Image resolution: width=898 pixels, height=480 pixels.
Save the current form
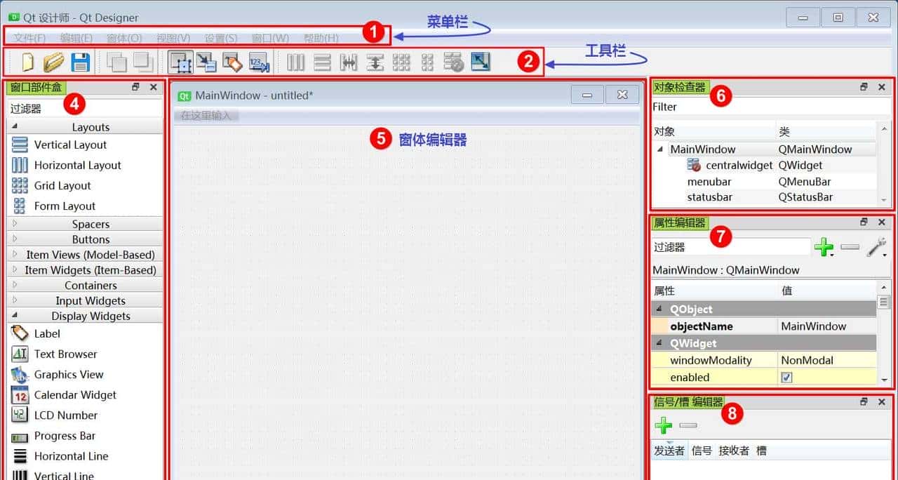coord(80,62)
